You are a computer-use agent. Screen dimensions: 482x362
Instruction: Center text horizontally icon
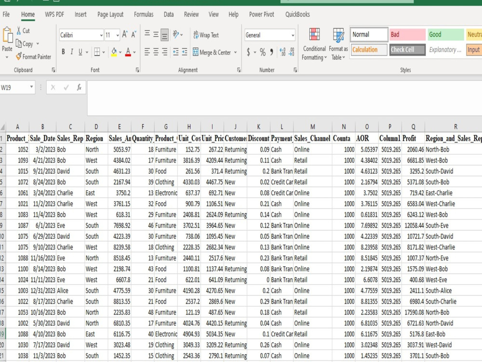(x=156, y=52)
